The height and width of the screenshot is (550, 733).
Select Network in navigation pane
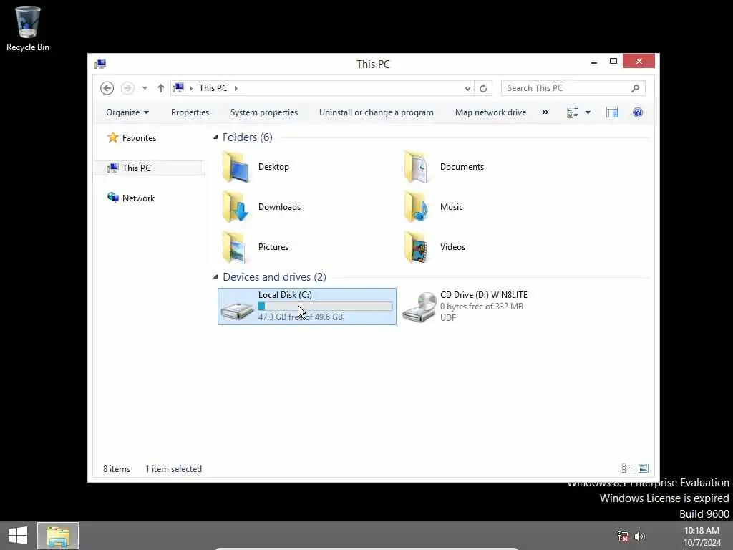pos(138,198)
